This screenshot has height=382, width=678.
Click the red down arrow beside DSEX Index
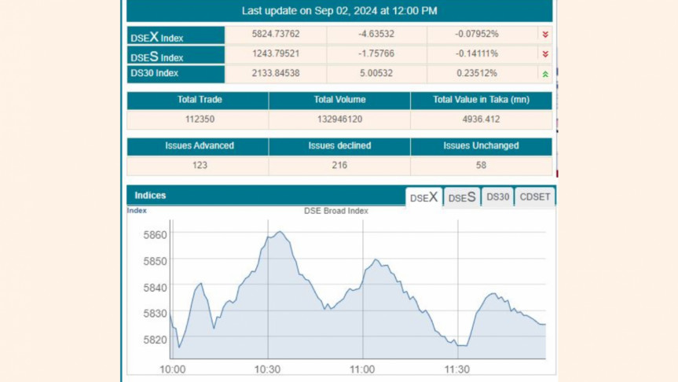[545, 34]
